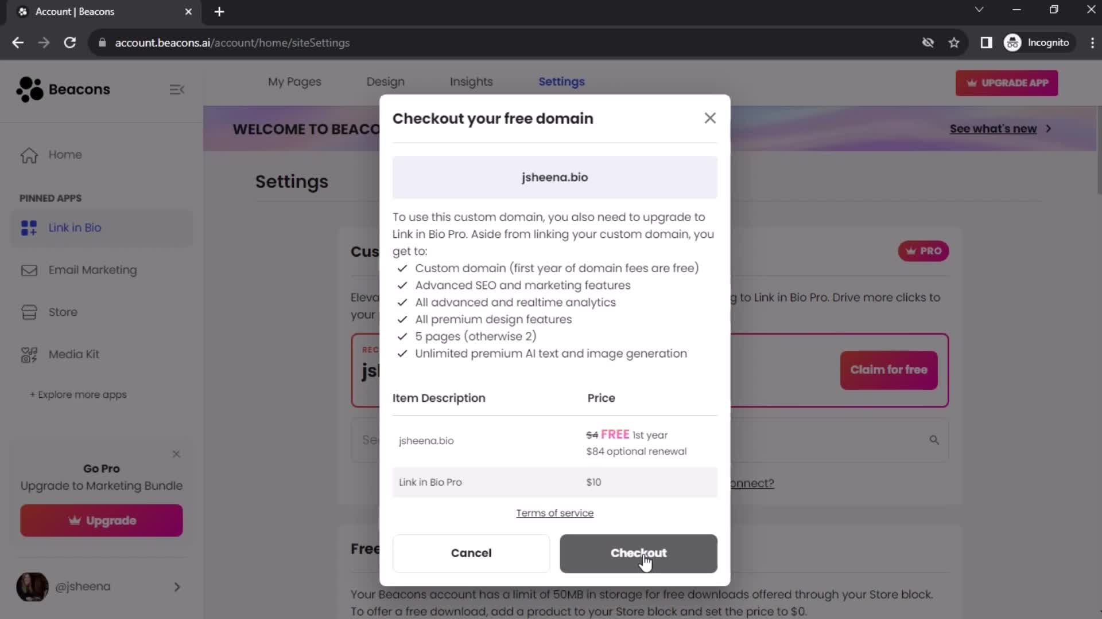Screen dimensions: 1102x619
Task: Click the search icon in Settings
Action: tap(933, 440)
